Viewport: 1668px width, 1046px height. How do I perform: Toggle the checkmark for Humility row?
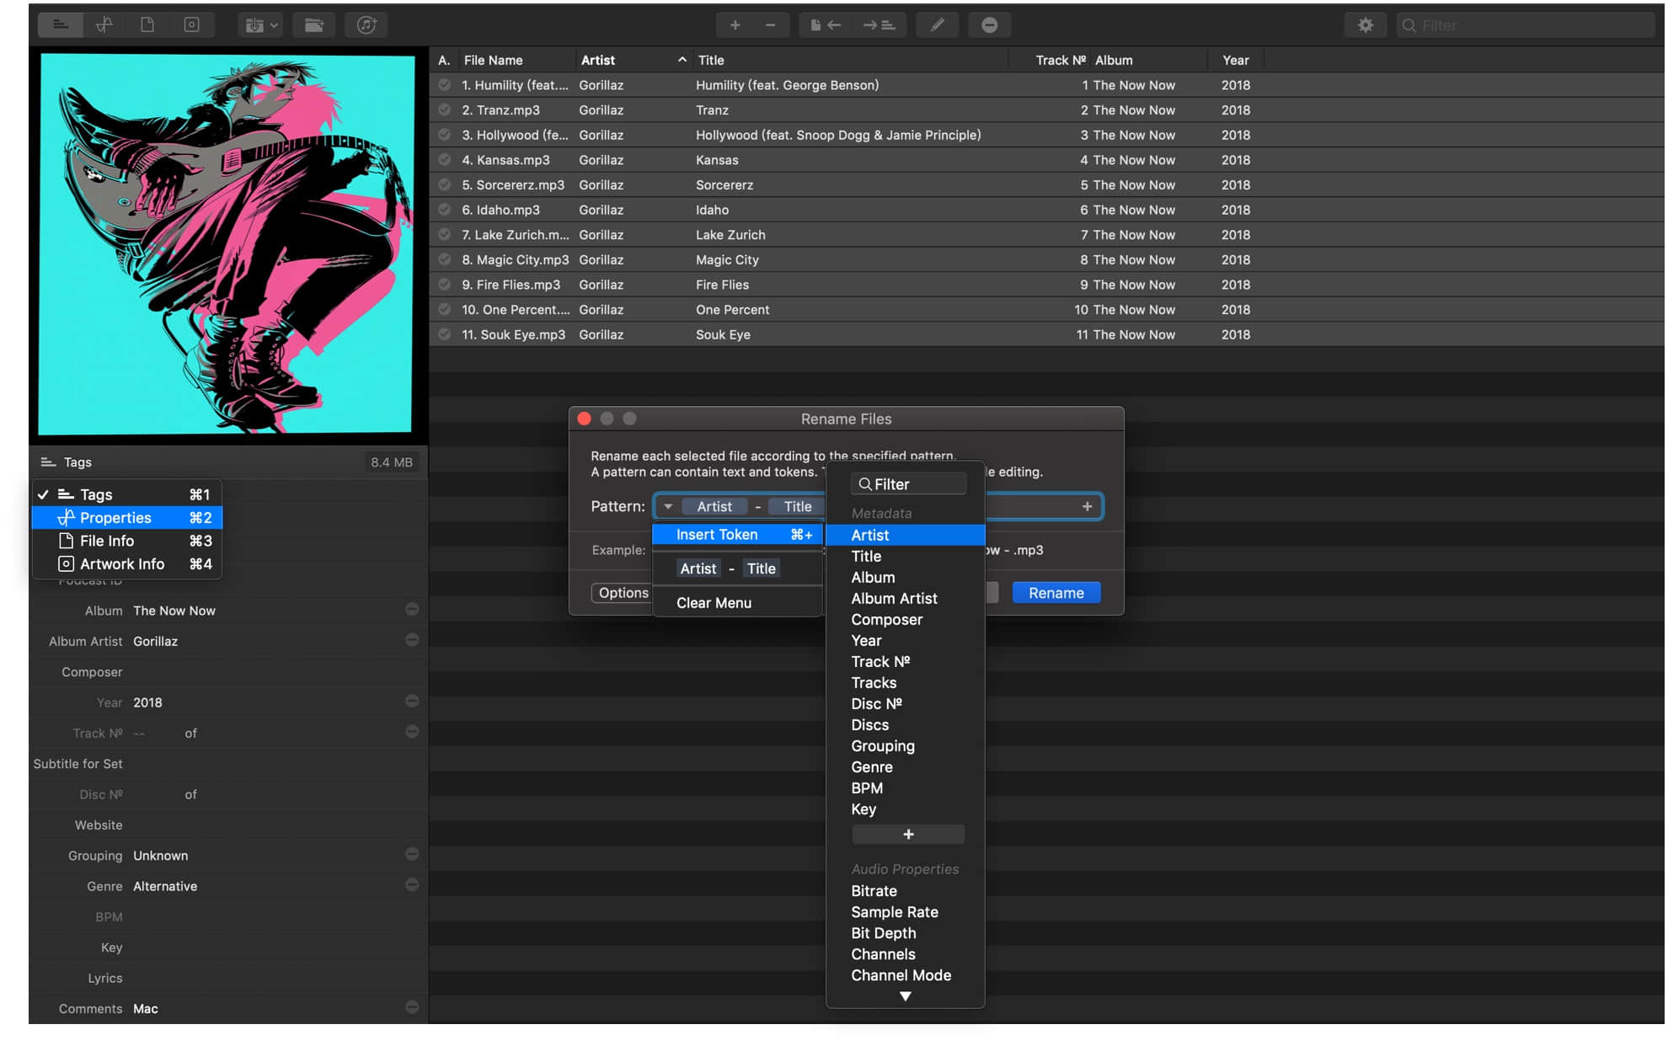pyautogui.click(x=444, y=85)
